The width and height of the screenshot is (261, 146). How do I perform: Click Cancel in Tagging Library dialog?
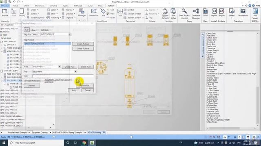(x=88, y=90)
